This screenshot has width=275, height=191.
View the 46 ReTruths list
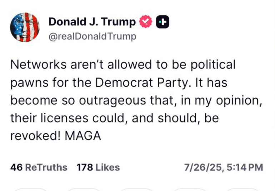pyautogui.click(x=39, y=167)
